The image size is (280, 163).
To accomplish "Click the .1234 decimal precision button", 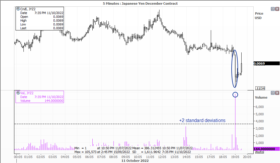I will 260,88.
